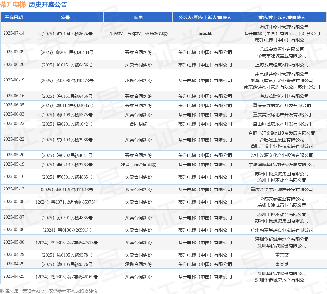
Task: Click case number (2025)沪0104民初8624号
Action: point(67,34)
